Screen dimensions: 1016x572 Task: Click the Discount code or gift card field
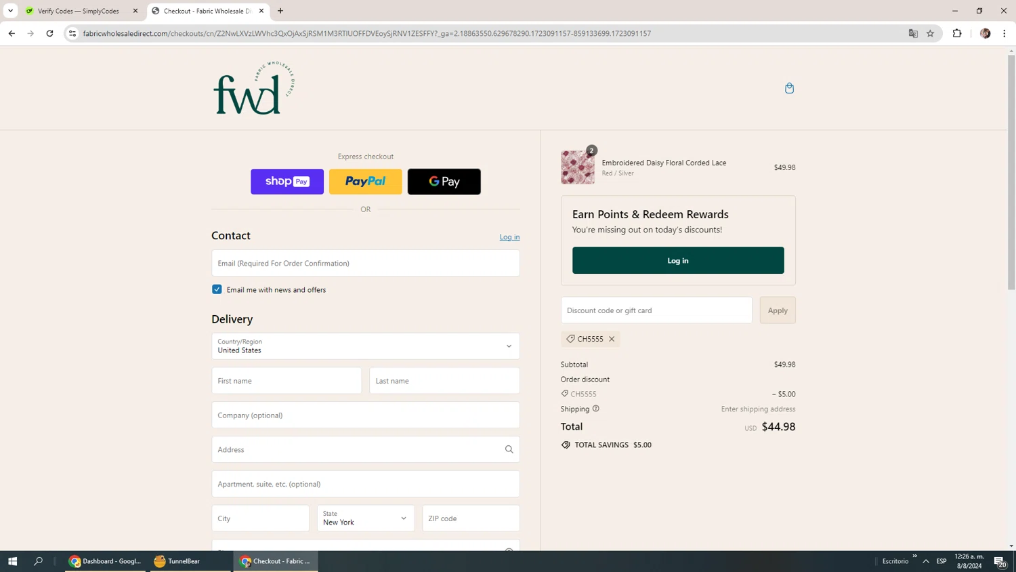(x=656, y=310)
